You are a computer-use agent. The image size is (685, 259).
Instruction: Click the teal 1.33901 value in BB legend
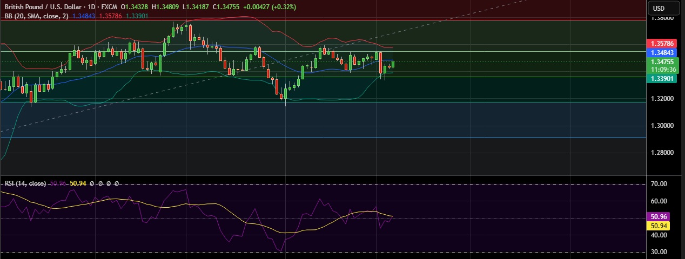[x=136, y=16]
